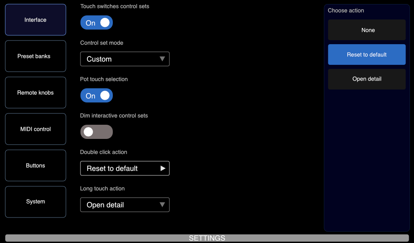Turn off Touch switches control sets toggle
Image resolution: width=414 pixels, height=243 pixels.
(97, 23)
